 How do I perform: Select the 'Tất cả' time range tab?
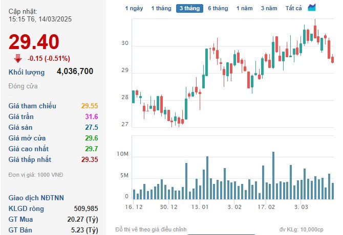293,8
